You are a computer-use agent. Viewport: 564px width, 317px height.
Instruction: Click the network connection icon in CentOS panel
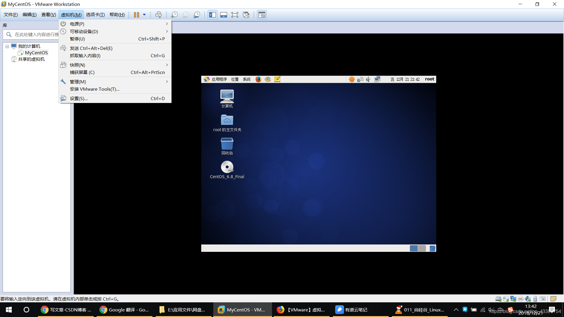pos(377,79)
